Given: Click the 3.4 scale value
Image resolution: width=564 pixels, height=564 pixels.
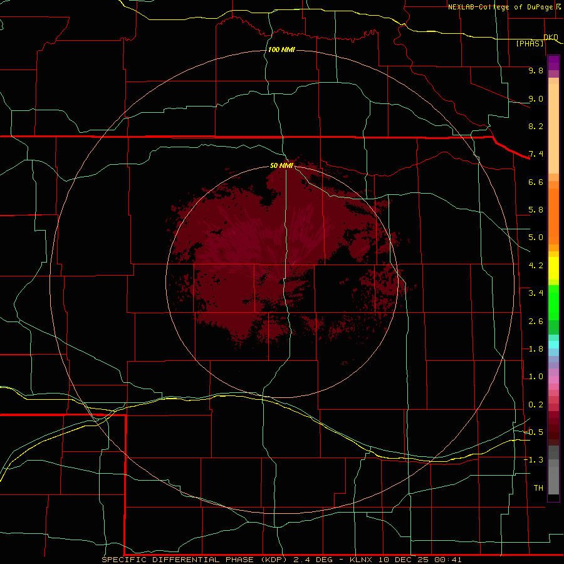Looking at the screenshot, I should click(536, 293).
